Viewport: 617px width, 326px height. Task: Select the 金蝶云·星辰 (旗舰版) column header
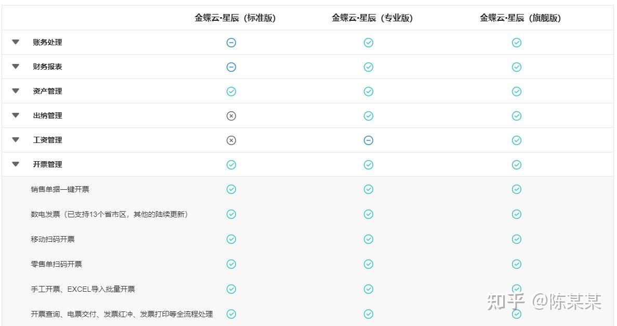pyautogui.click(x=520, y=18)
